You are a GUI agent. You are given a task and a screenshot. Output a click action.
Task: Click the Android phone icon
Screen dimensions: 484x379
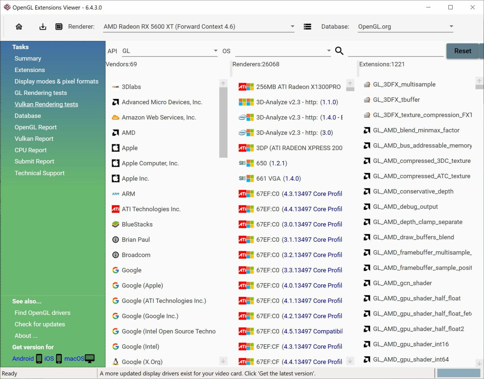click(39, 359)
